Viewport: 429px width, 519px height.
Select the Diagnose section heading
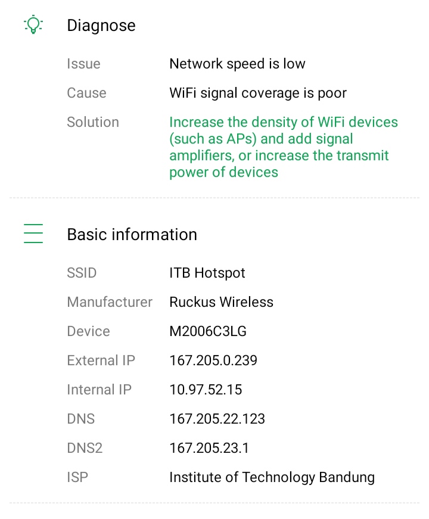click(x=101, y=26)
